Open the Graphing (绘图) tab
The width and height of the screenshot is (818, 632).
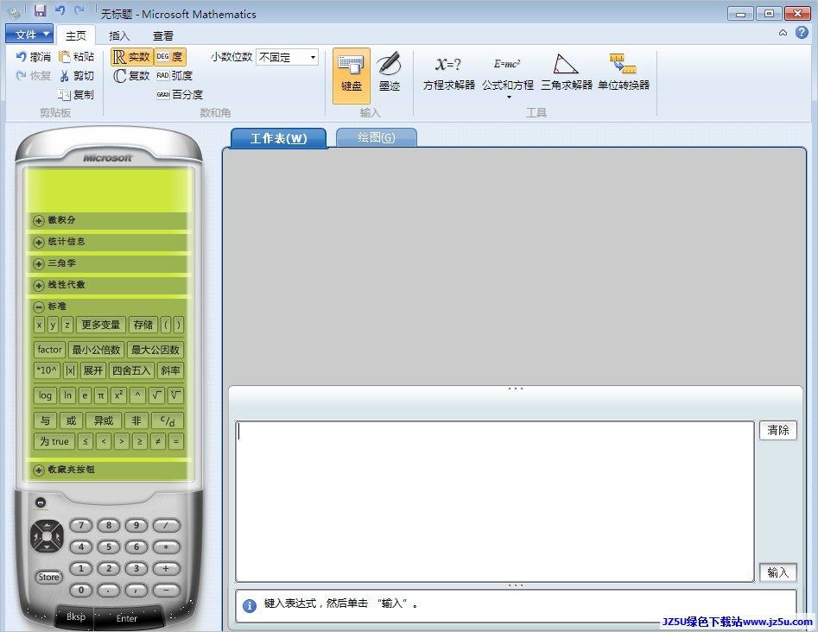tap(376, 137)
